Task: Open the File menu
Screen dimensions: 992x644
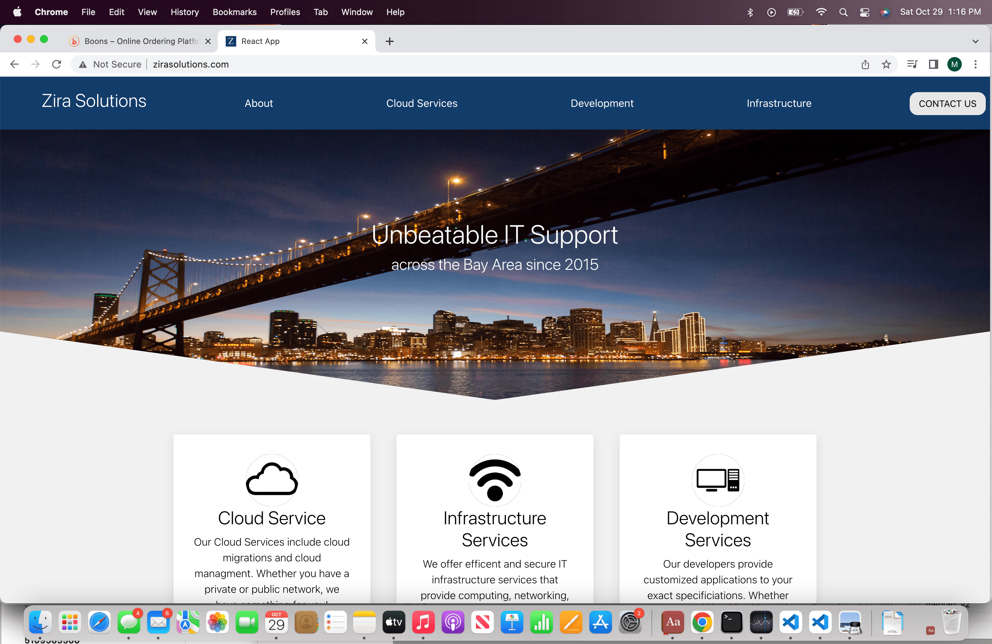Action: coord(88,12)
